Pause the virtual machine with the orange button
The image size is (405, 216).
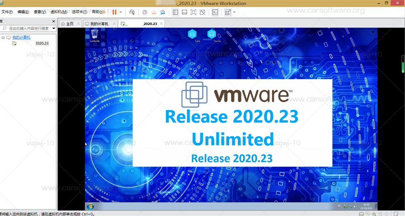pos(114,12)
